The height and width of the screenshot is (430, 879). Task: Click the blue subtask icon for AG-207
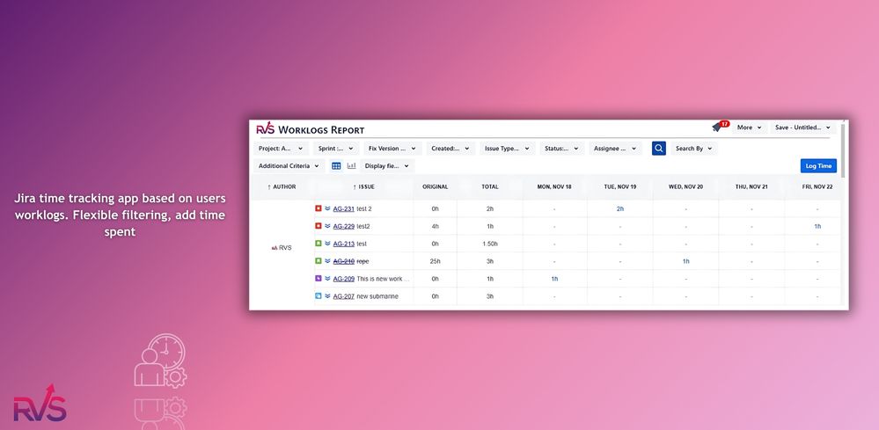[x=318, y=295]
